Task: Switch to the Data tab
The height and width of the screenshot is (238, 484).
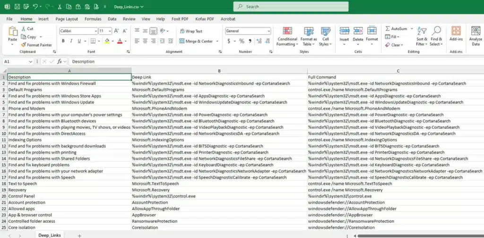Action: tap(112, 19)
